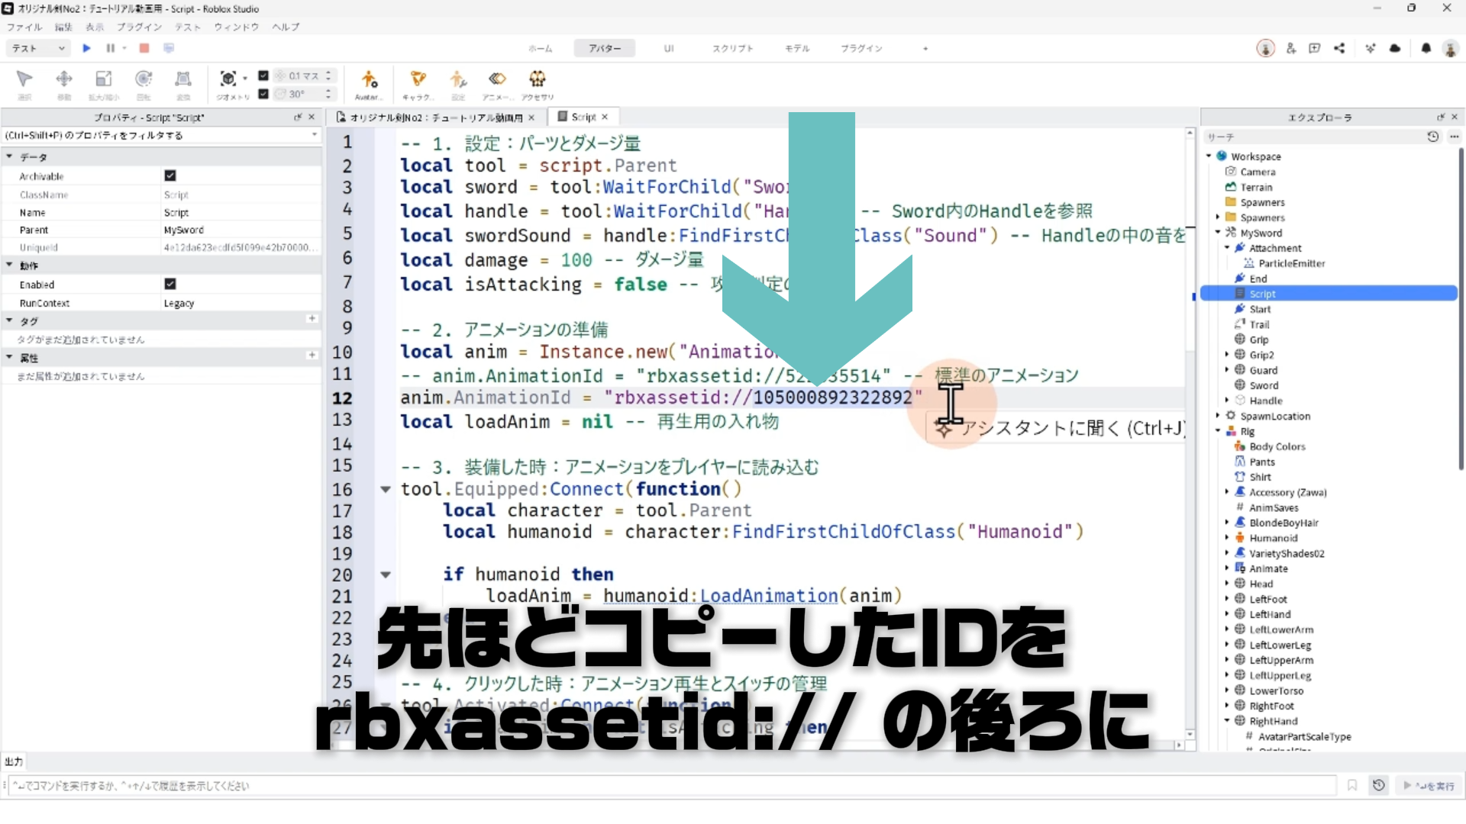Image resolution: width=1466 pixels, height=824 pixels.
Task: Click the red Stop test button
Action: click(144, 48)
